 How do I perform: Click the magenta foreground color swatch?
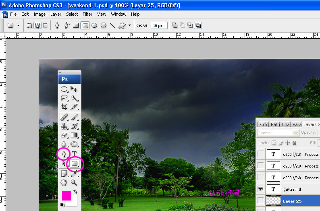click(66, 196)
